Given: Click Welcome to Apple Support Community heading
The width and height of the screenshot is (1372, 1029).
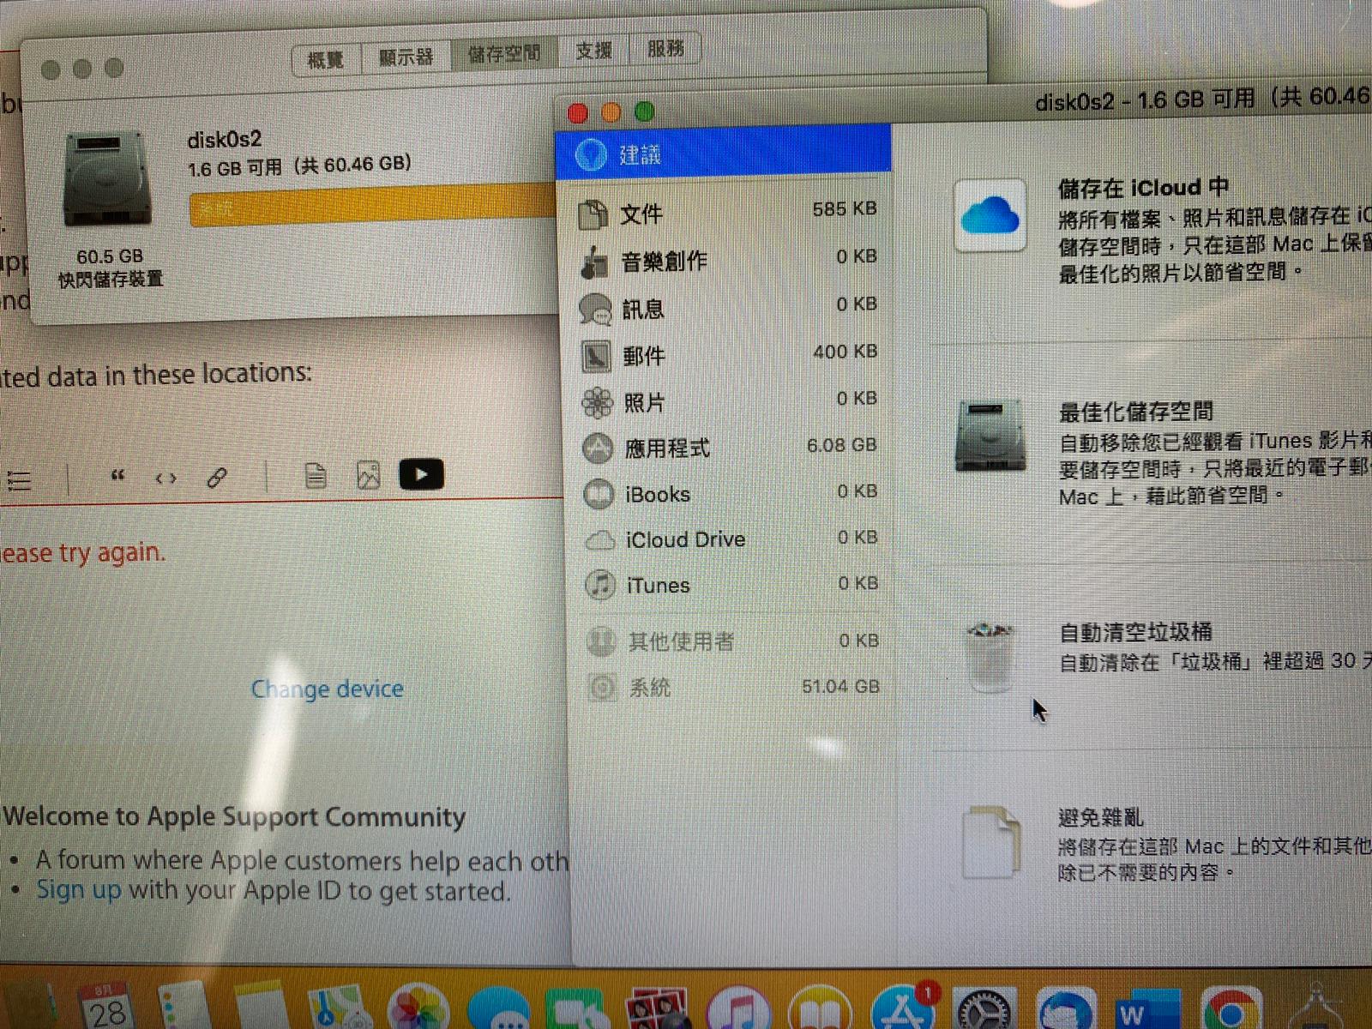Looking at the screenshot, I should (234, 817).
